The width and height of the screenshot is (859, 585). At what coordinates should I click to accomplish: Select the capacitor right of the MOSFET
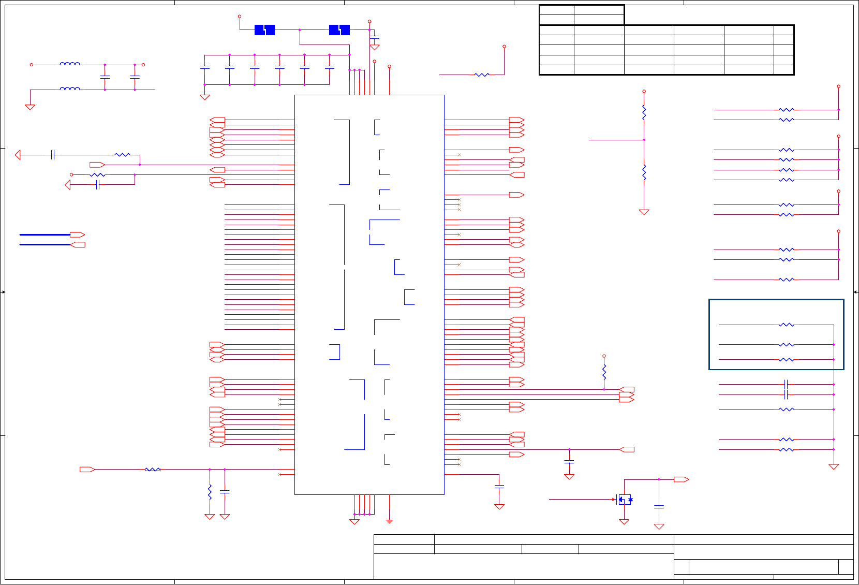pyautogui.click(x=659, y=507)
